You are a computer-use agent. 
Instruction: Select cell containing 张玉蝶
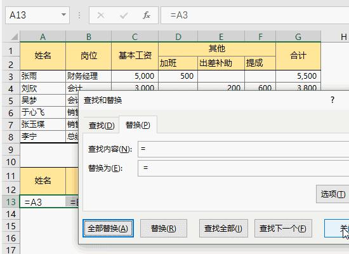tap(43, 124)
